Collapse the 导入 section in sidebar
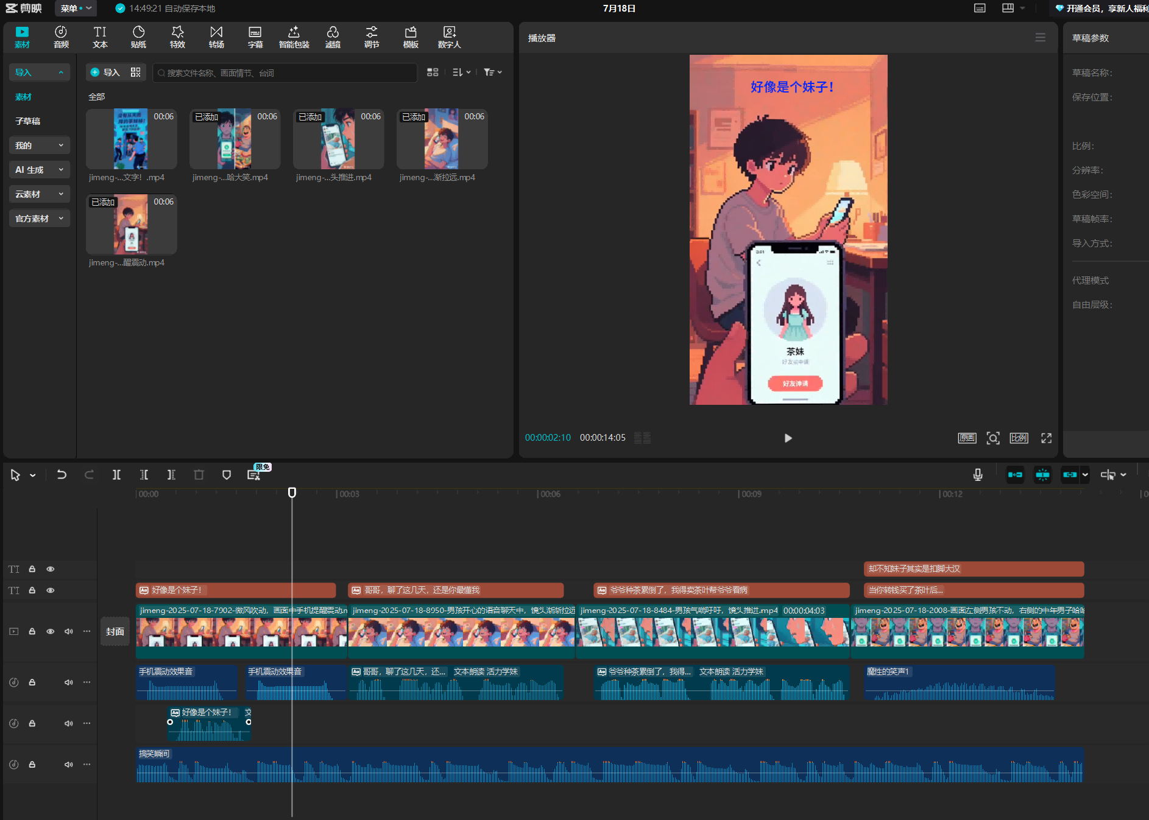The image size is (1149, 820). pyautogui.click(x=40, y=72)
